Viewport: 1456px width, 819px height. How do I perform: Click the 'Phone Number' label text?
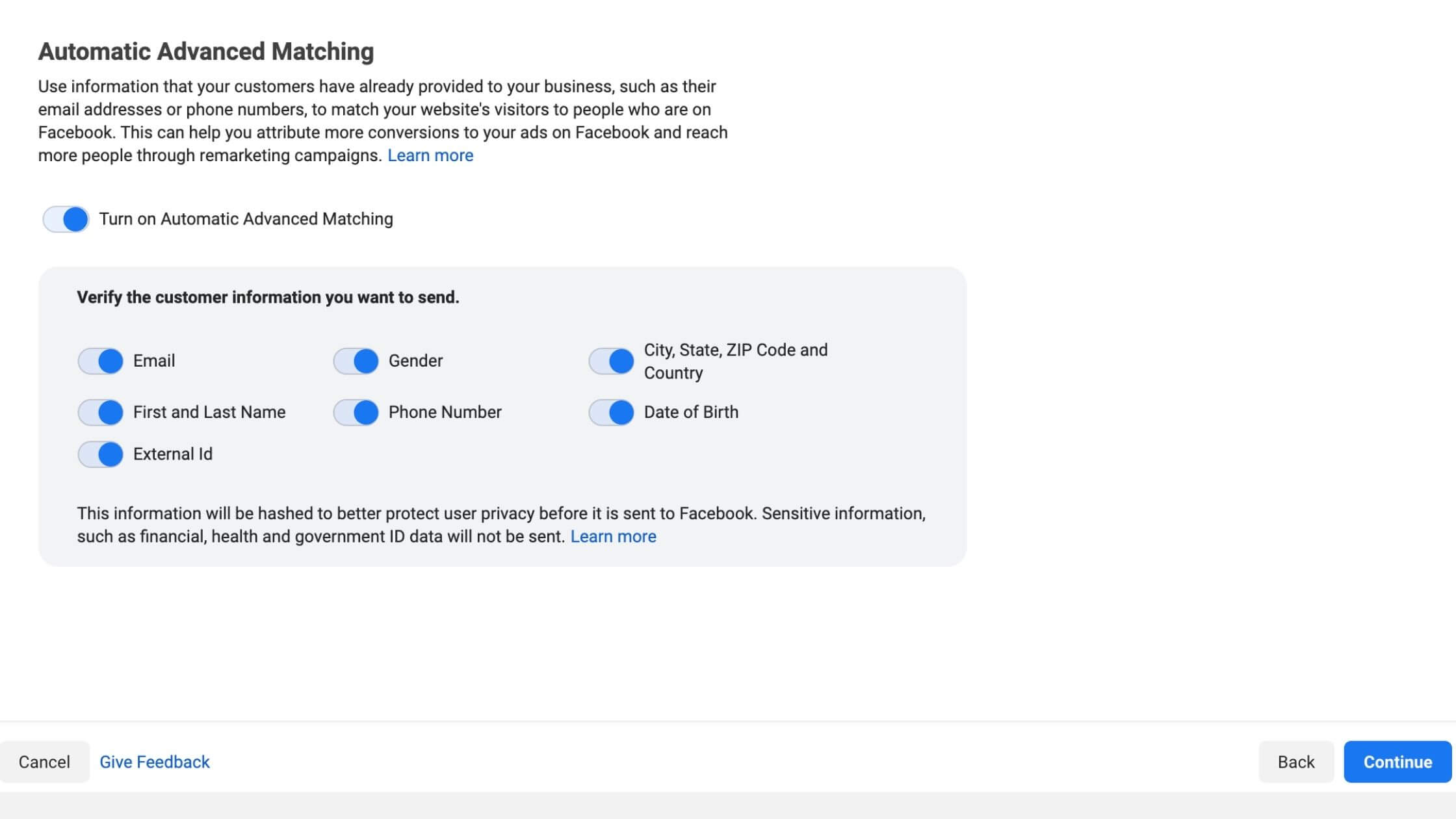pyautogui.click(x=445, y=412)
